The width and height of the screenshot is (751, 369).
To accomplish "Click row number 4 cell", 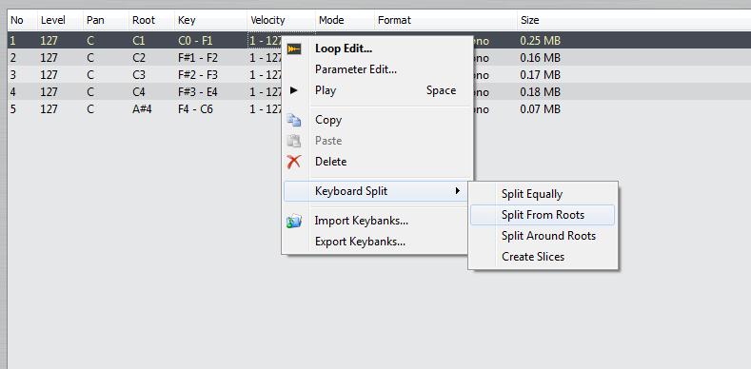I will (x=13, y=92).
